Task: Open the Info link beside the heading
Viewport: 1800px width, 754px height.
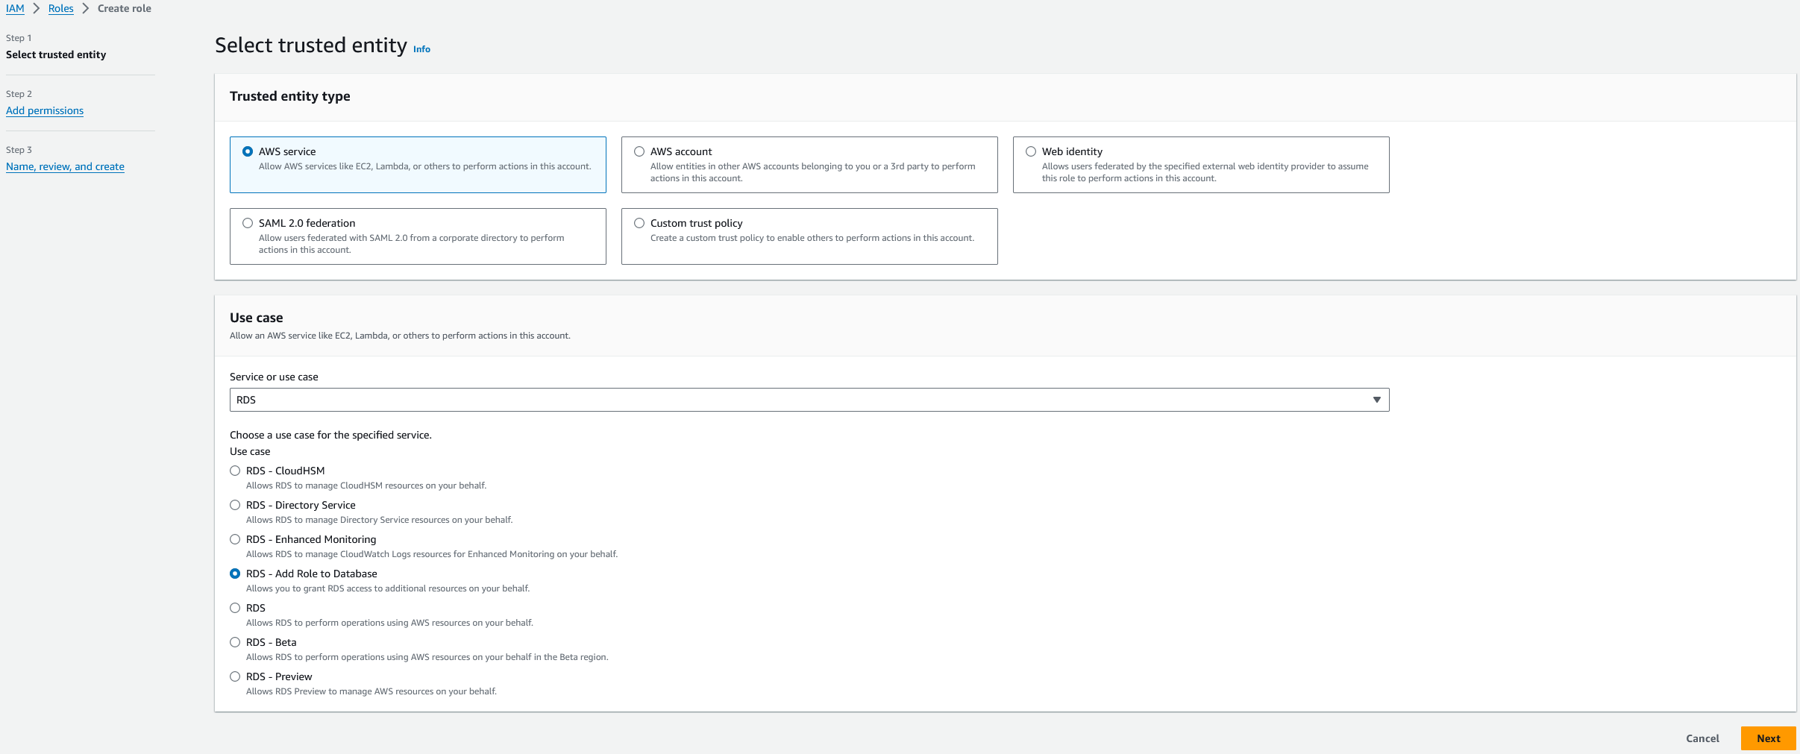Action: tap(421, 49)
